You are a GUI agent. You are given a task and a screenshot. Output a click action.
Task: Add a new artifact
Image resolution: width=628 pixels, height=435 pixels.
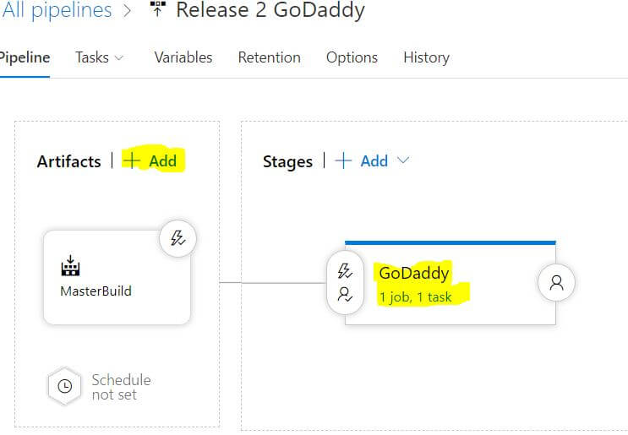tap(153, 160)
